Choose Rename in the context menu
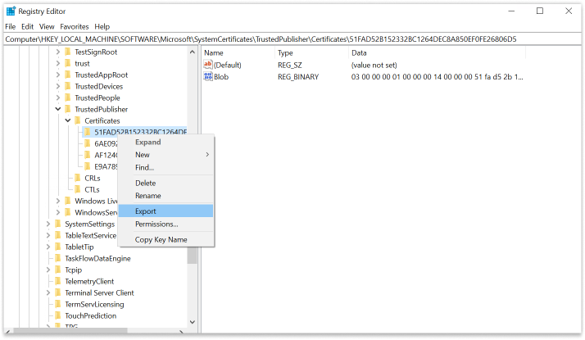Screen dimensions: 585x340 (x=166, y=196)
